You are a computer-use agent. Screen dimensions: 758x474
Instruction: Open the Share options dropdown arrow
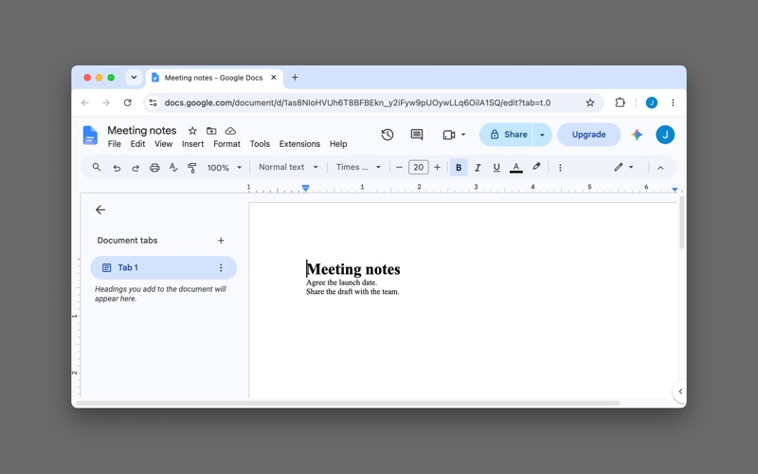pos(542,135)
